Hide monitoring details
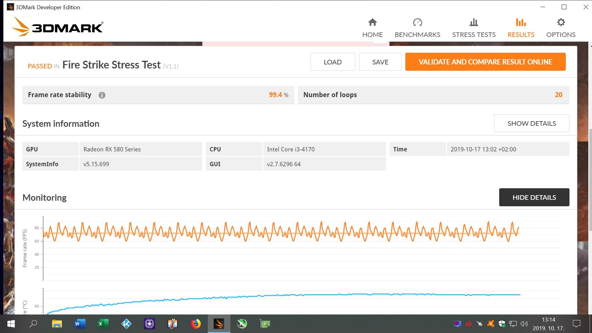 tap(534, 197)
